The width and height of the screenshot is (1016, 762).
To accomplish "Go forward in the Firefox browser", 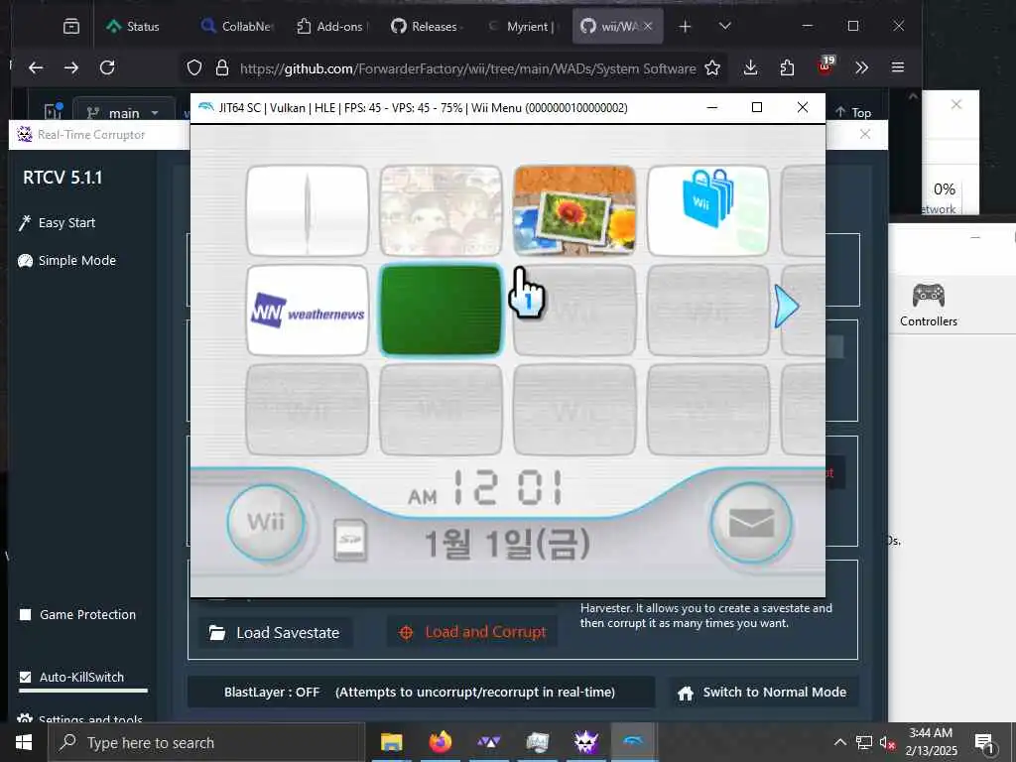I will 71,67.
